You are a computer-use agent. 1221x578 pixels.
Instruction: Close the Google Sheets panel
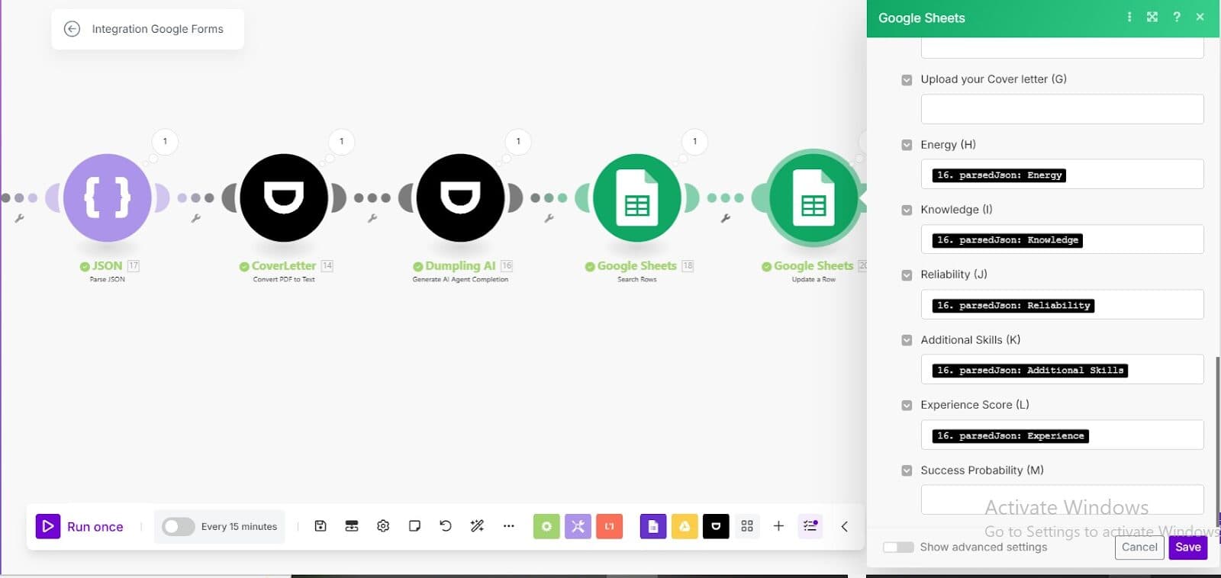tap(1200, 17)
